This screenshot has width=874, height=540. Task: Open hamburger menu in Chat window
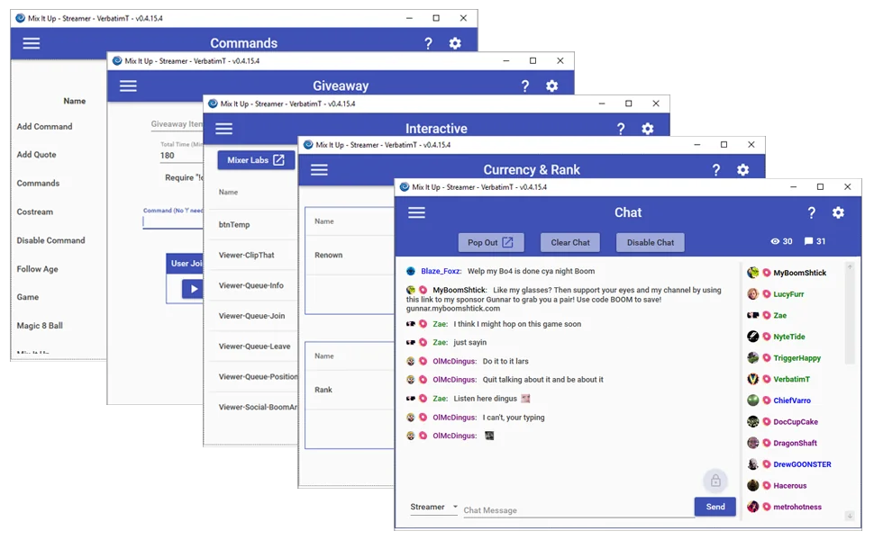click(x=416, y=212)
